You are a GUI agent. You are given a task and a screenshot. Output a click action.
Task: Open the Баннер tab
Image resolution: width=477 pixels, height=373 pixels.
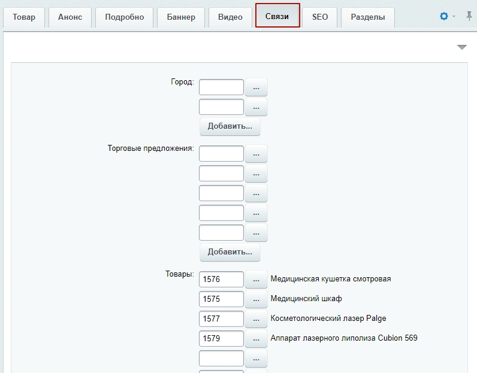coord(181,17)
